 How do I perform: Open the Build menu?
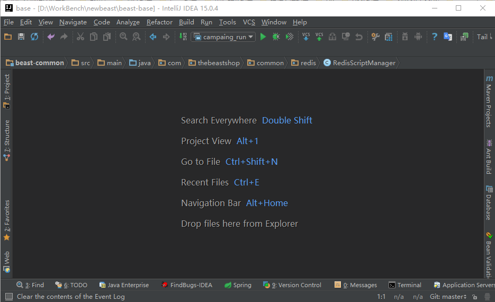click(x=186, y=22)
